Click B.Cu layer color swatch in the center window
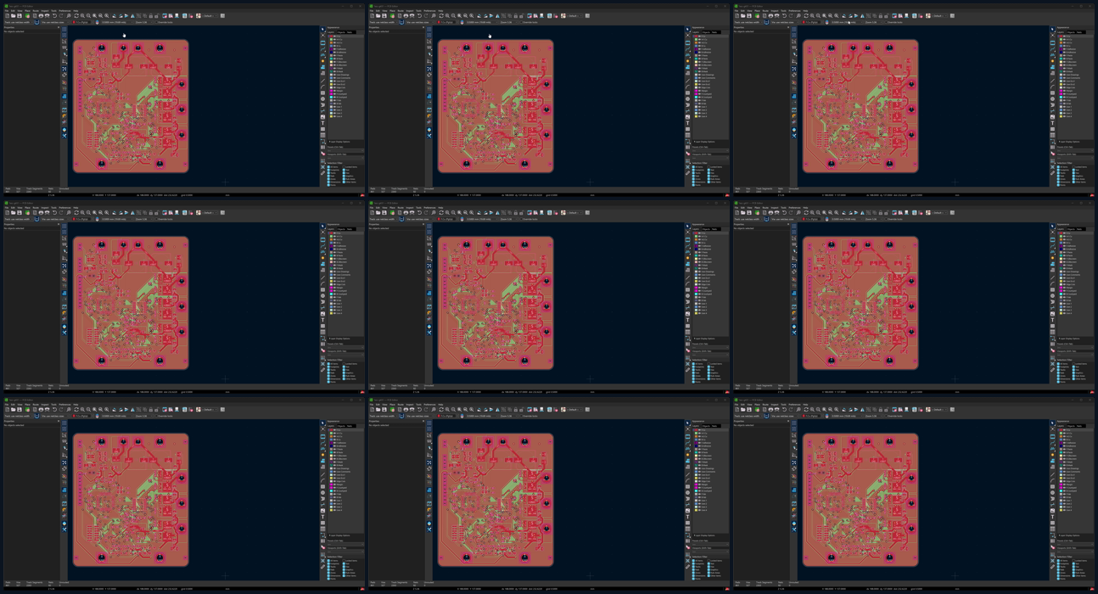This screenshot has width=1098, height=594. pyautogui.click(x=696, y=243)
